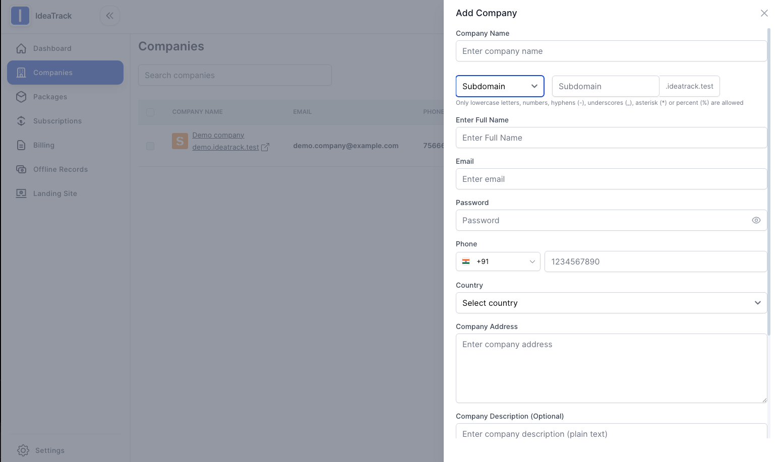Open the Demo company link
This screenshot has height=462, width=780.
pyautogui.click(x=218, y=135)
